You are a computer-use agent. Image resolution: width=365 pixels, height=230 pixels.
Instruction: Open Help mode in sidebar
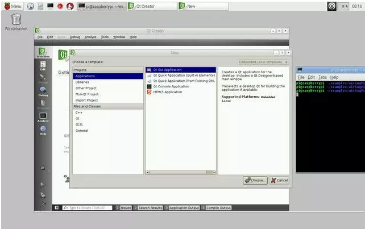tap(43, 130)
